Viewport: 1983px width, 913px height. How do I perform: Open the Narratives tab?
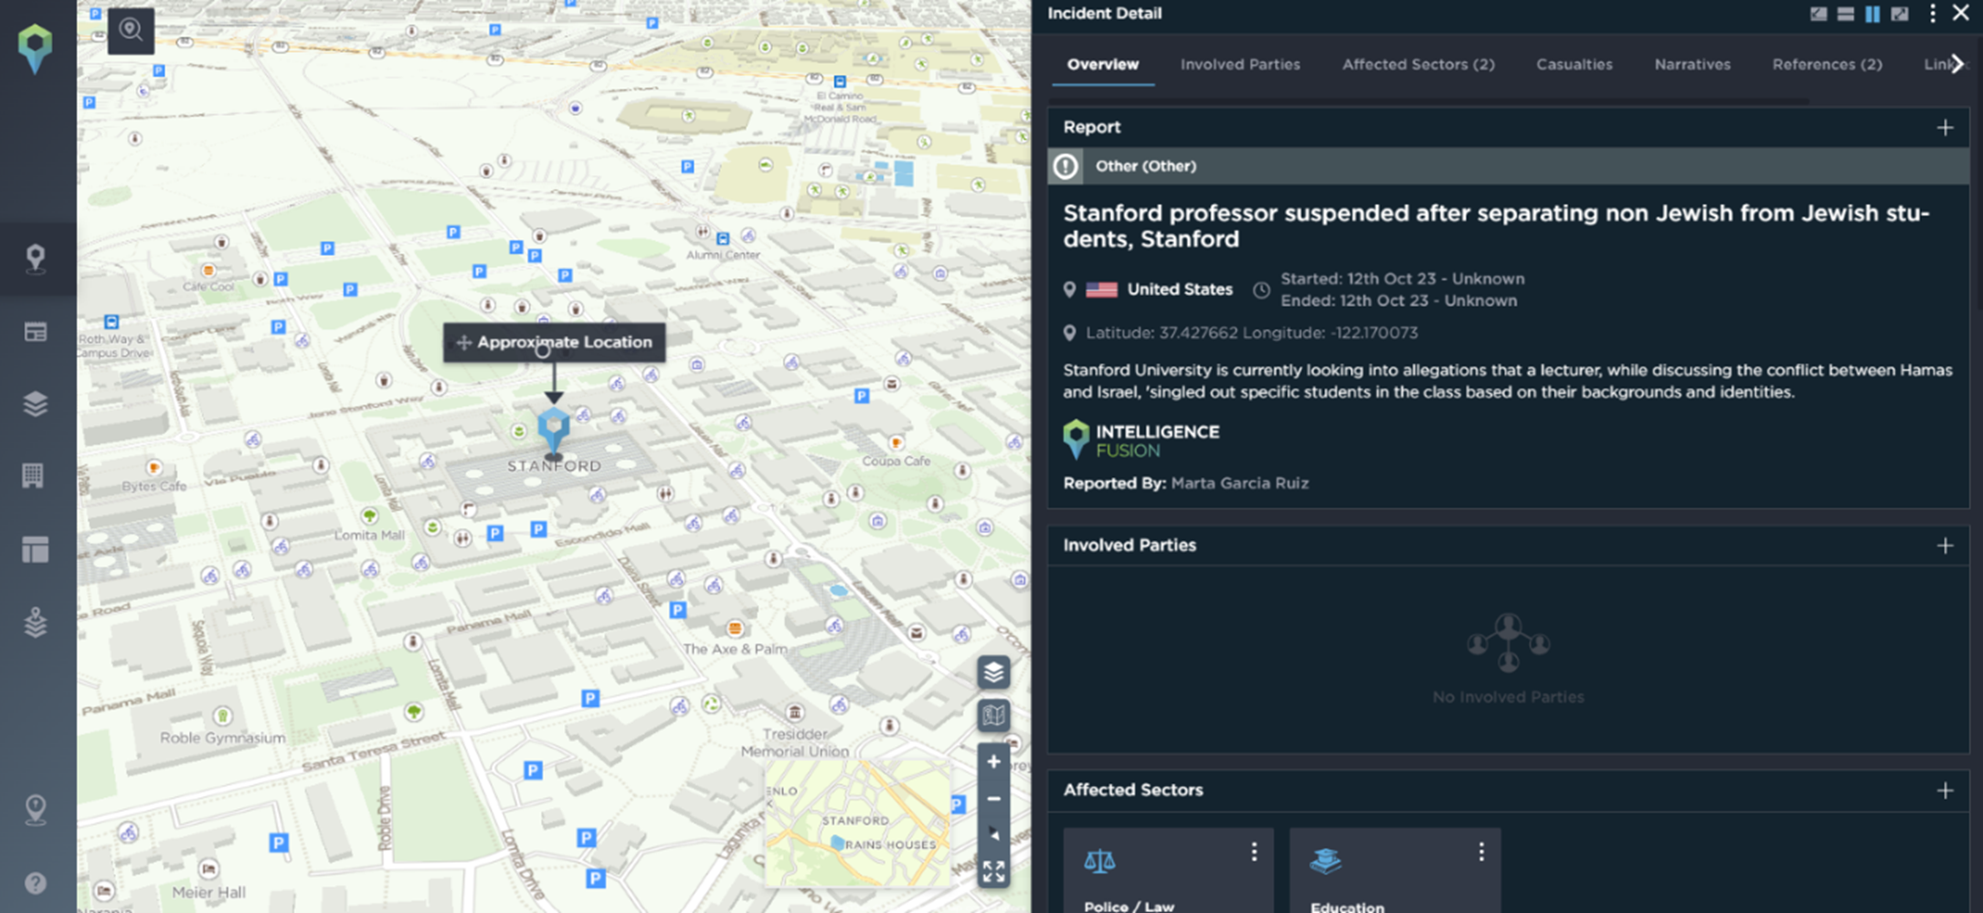pyautogui.click(x=1692, y=64)
